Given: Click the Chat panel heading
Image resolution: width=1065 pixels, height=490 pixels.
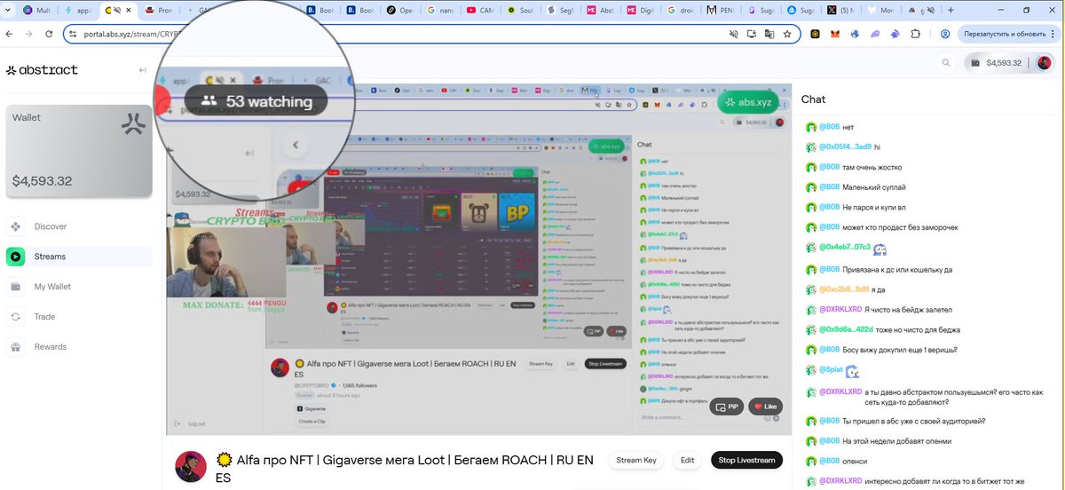Looking at the screenshot, I should pyautogui.click(x=813, y=99).
